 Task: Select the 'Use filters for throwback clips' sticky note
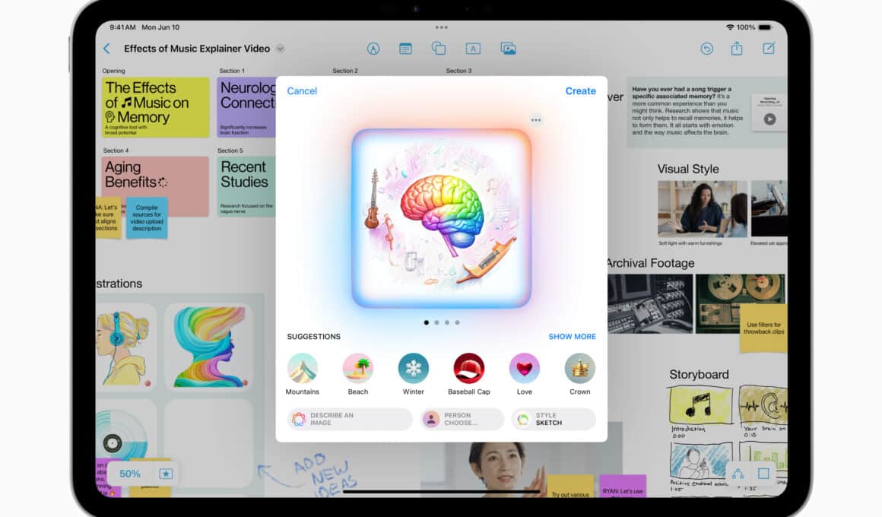(763, 328)
